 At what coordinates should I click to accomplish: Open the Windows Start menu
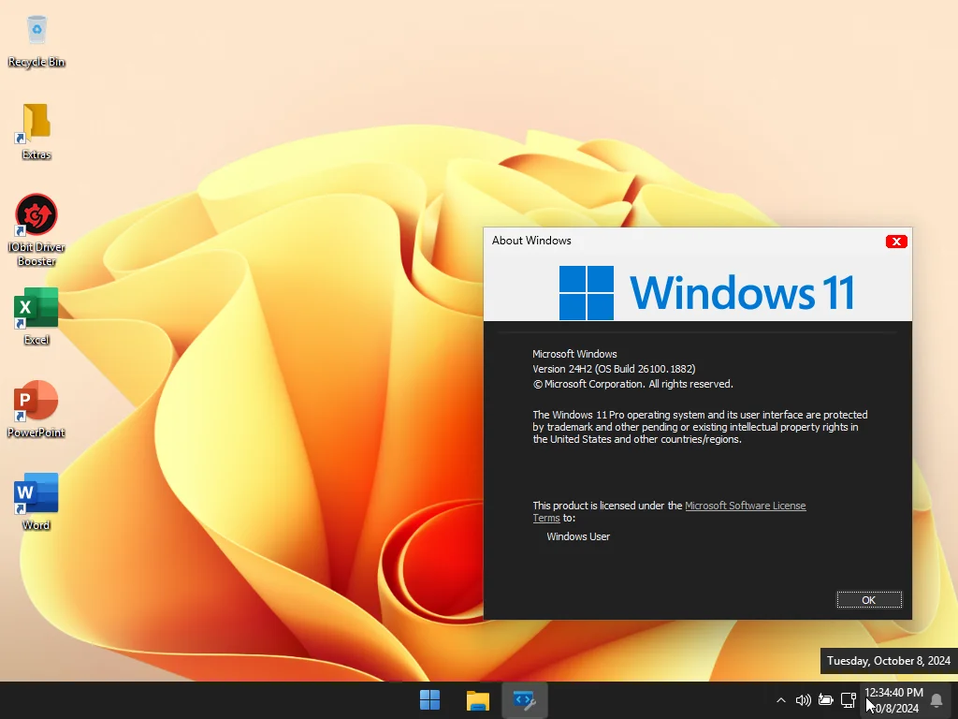pyautogui.click(x=430, y=700)
